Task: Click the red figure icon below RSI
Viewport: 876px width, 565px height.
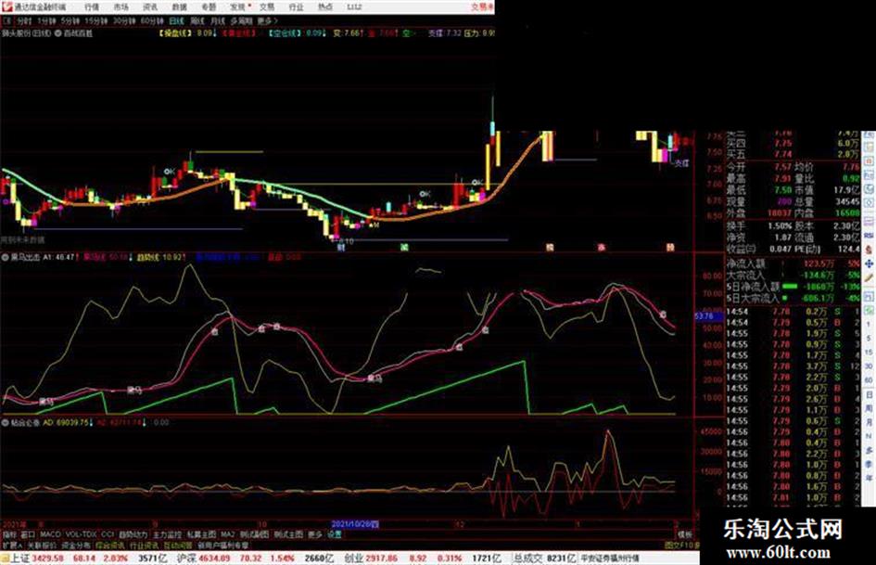Action: click(x=869, y=250)
